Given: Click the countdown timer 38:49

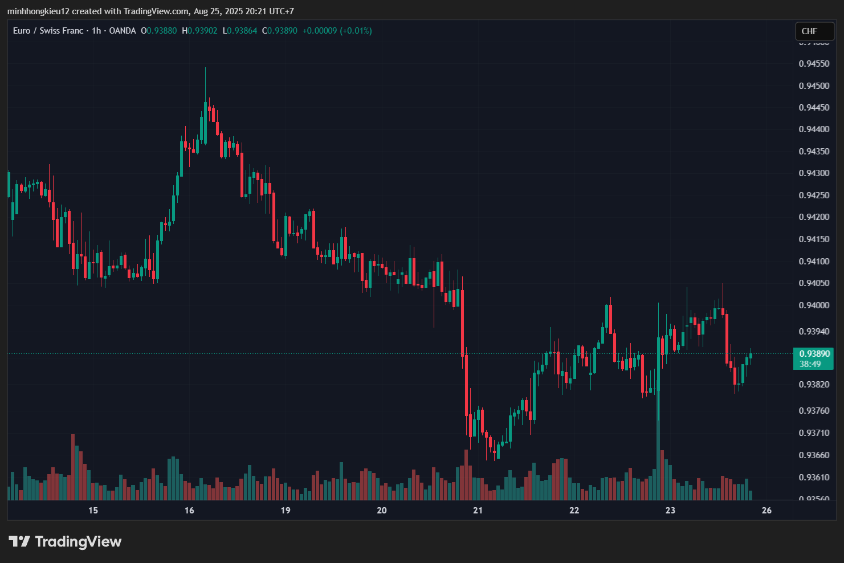Looking at the screenshot, I should [810, 364].
